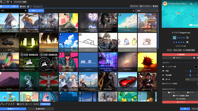Screen dimensions: 198x111
Task: Click the G - 全年齢の観客 rating tag
Action: [x=189, y=50]
